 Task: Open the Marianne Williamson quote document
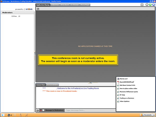tap(129, 92)
